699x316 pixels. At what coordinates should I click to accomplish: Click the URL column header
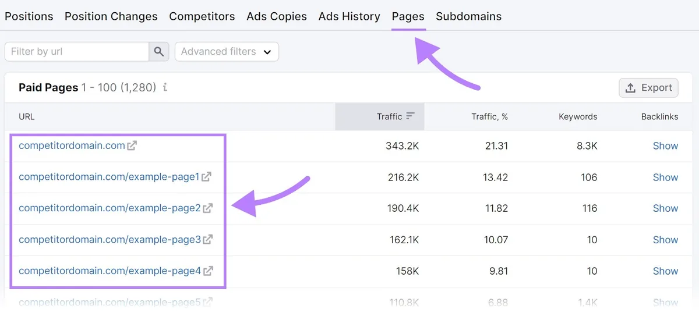tap(27, 116)
